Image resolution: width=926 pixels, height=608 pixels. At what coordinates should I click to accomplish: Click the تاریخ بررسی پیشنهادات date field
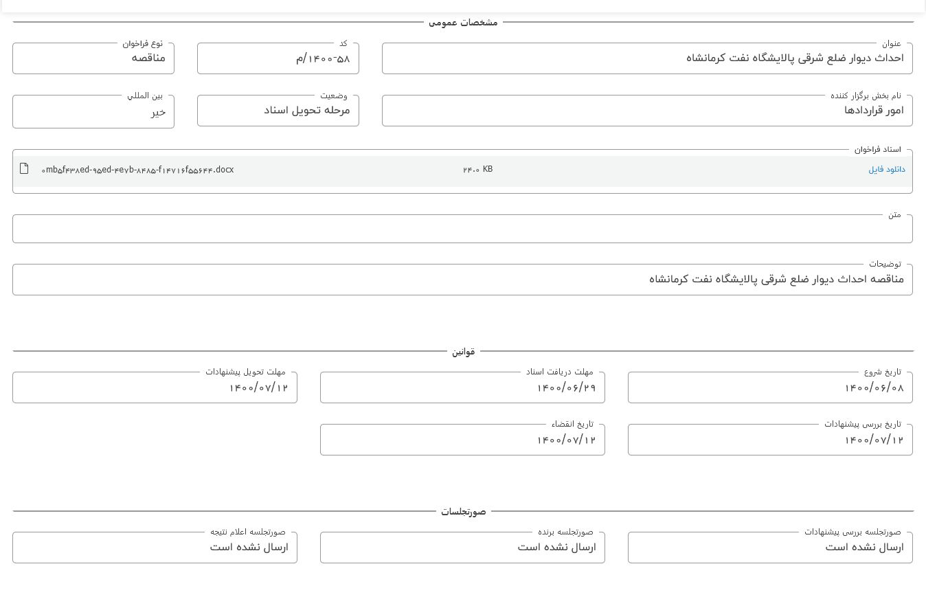770,440
